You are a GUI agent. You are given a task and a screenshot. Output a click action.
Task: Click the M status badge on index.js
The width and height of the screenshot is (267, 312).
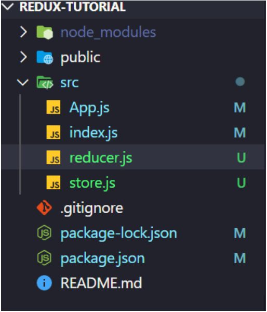[240, 133]
